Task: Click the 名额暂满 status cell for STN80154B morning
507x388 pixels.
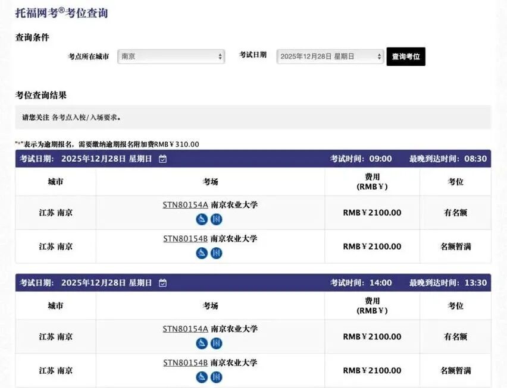Action: [x=456, y=246]
